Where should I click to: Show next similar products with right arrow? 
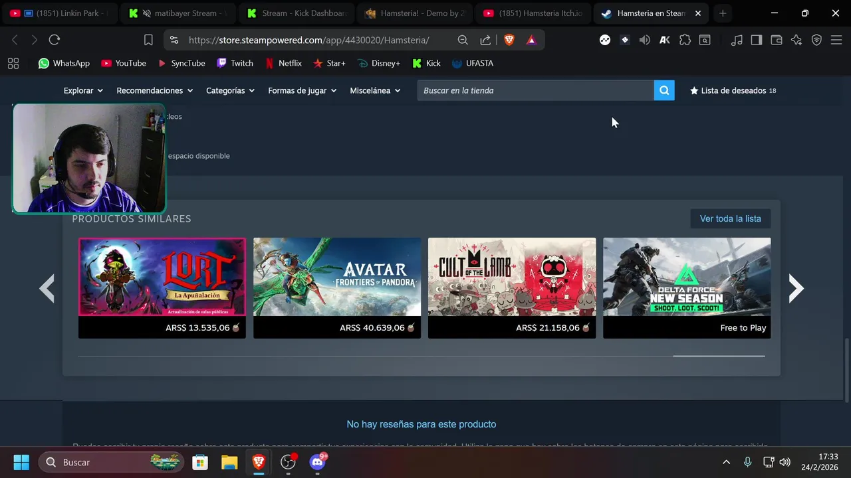(796, 288)
